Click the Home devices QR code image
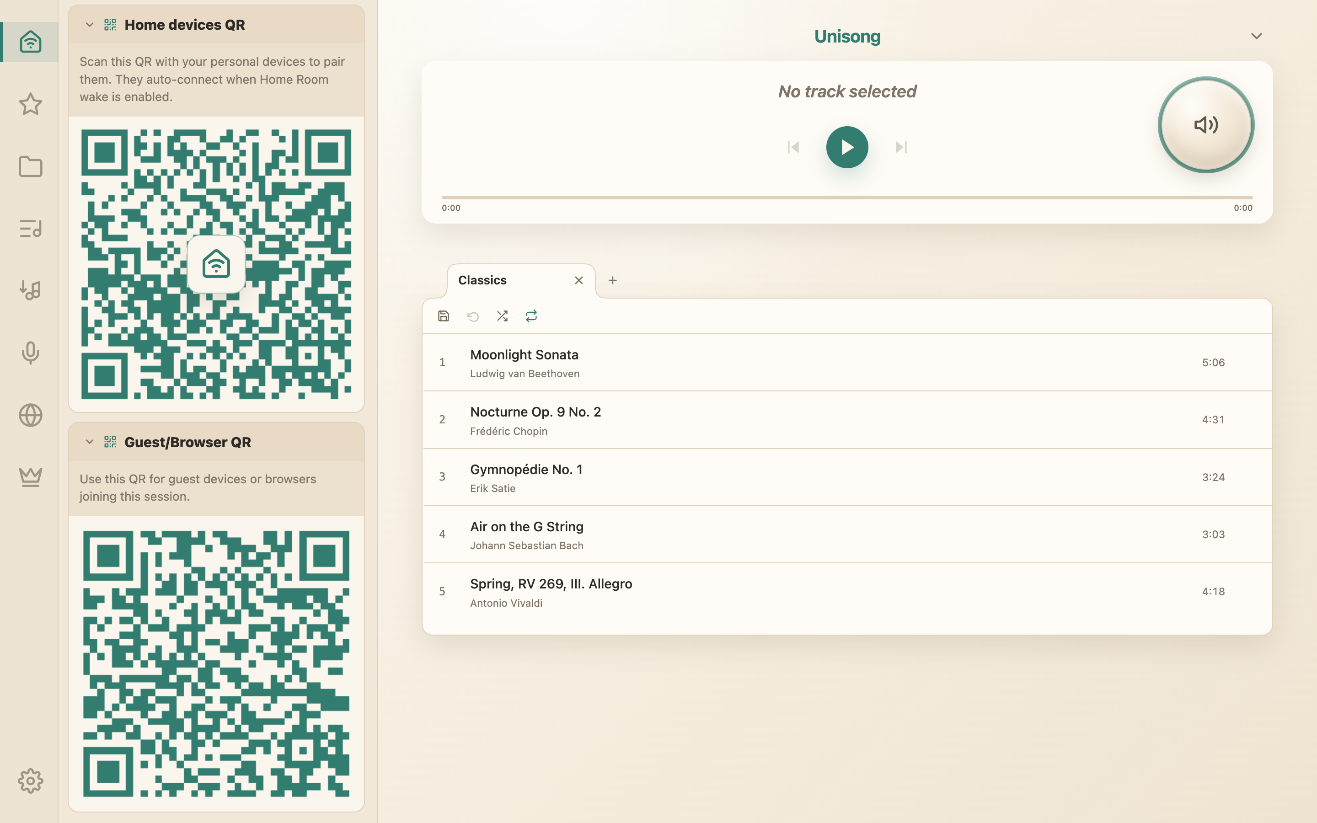1317x823 pixels. 216,264
